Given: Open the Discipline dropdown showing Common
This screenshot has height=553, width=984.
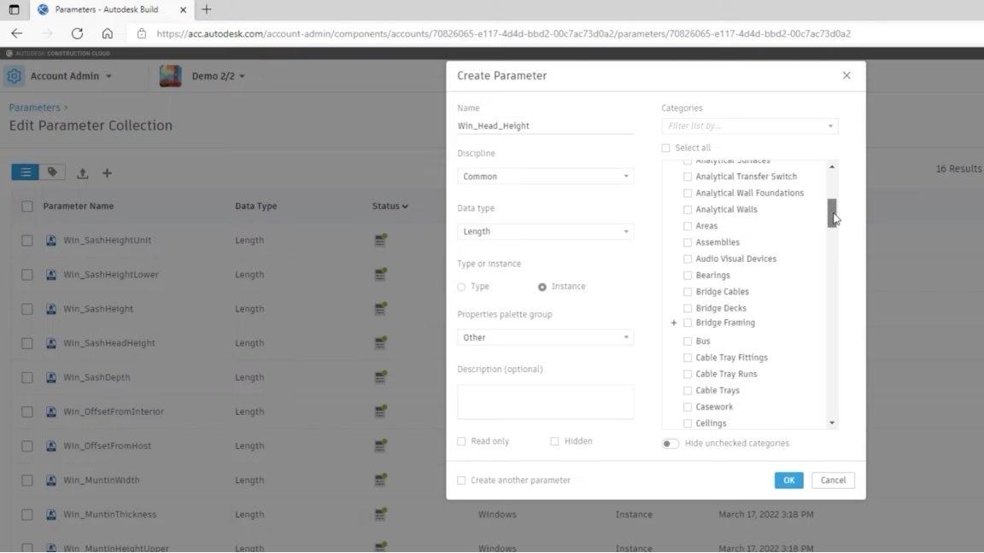Looking at the screenshot, I should (545, 176).
